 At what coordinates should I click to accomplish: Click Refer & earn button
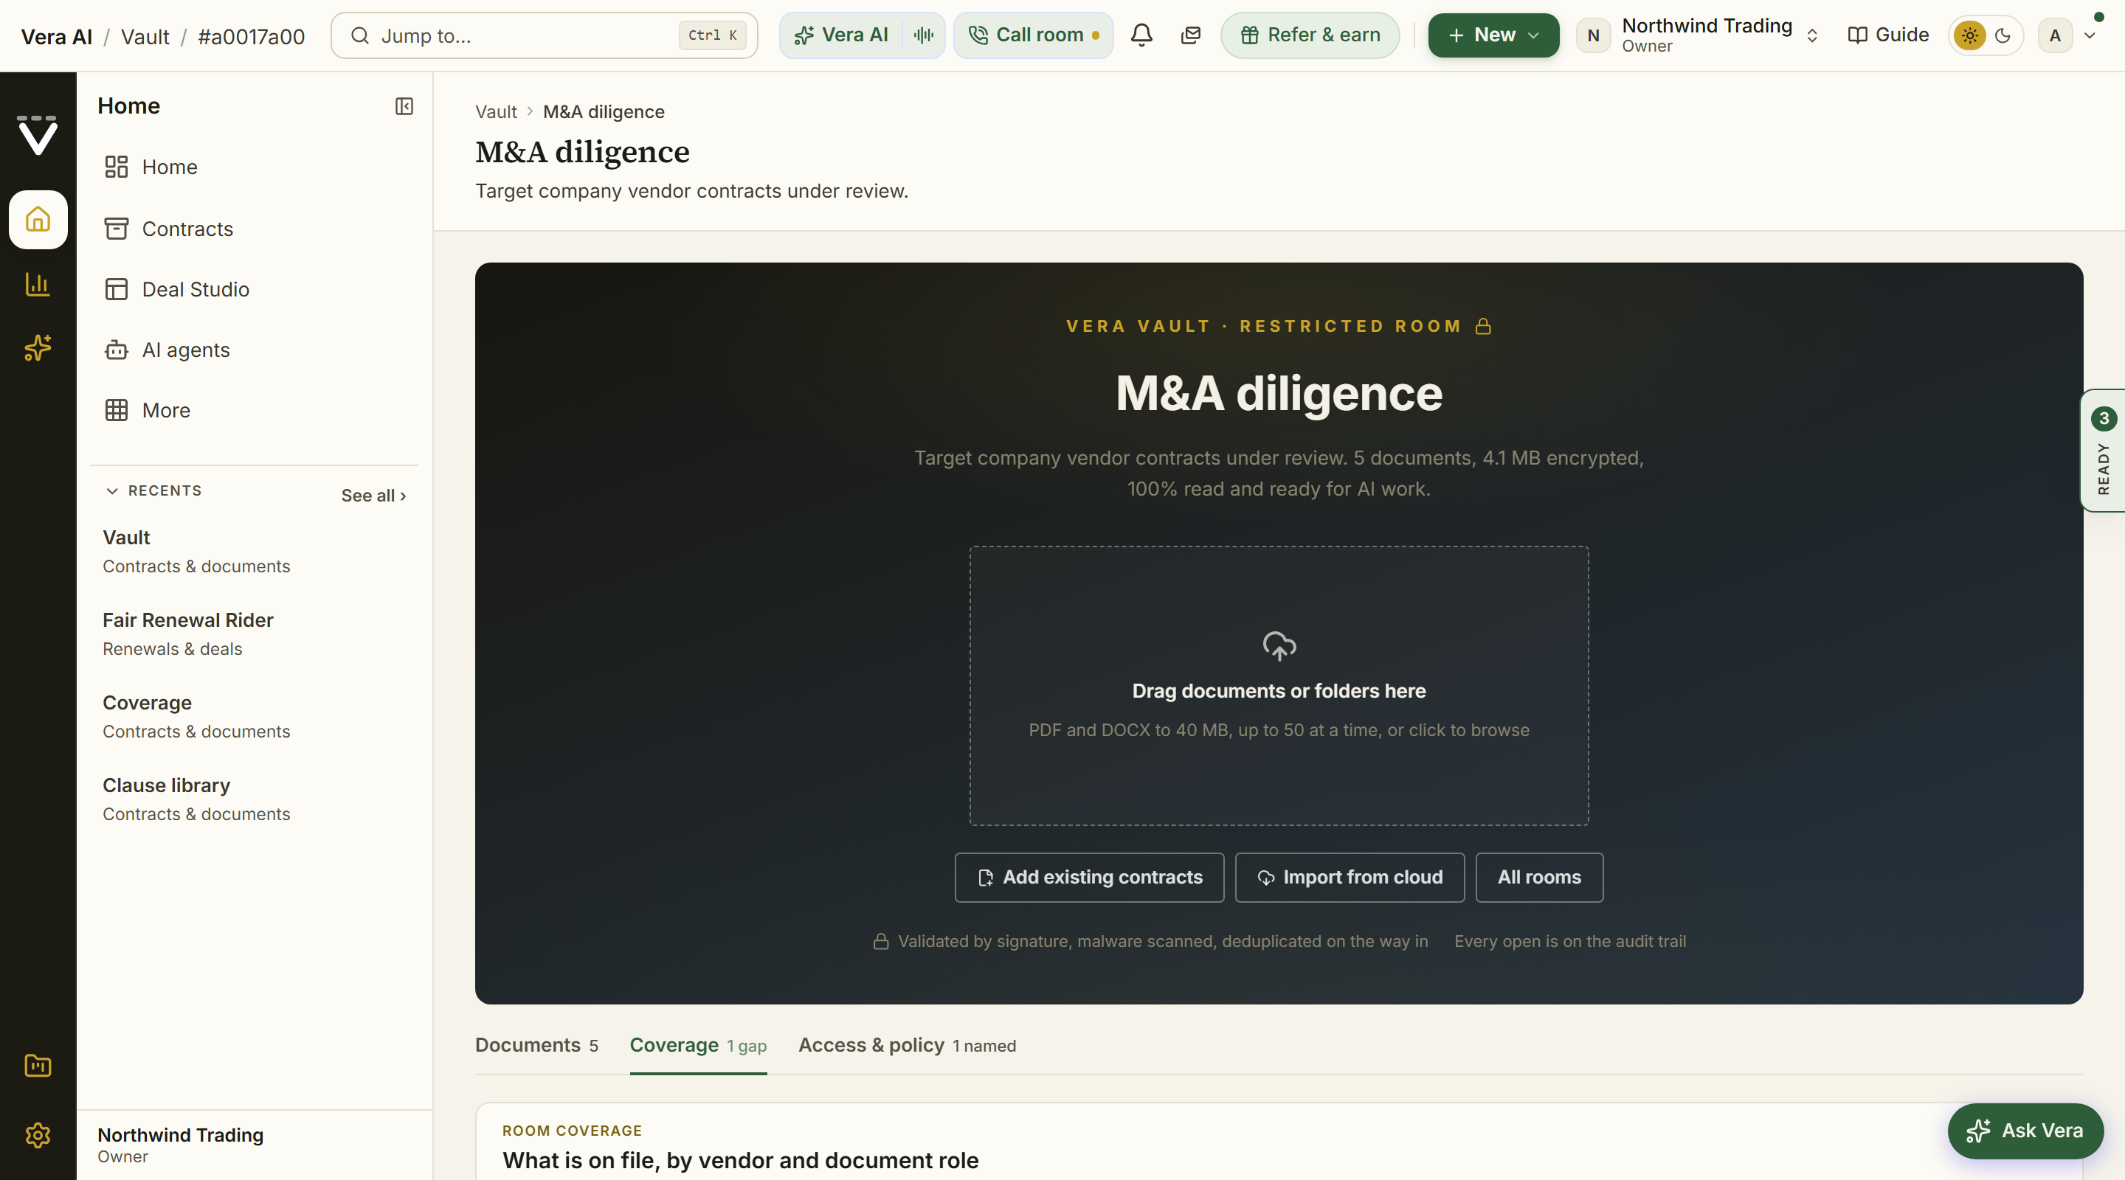pos(1310,35)
